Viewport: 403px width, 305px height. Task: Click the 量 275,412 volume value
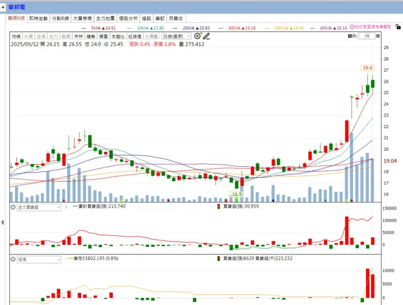(192, 44)
